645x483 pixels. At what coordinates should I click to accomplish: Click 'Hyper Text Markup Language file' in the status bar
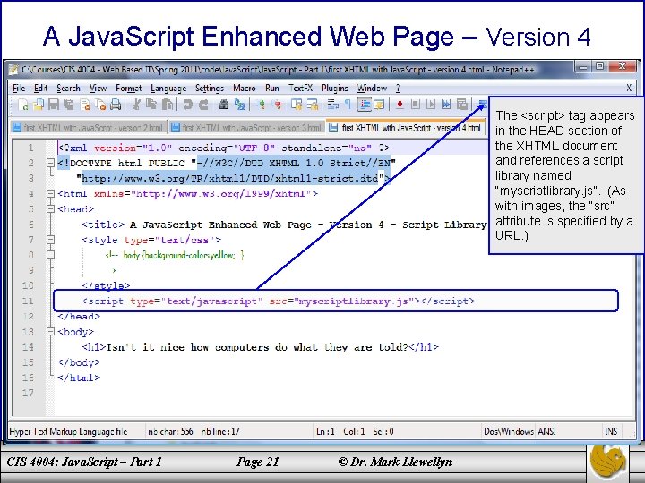pyautogui.click(x=68, y=431)
